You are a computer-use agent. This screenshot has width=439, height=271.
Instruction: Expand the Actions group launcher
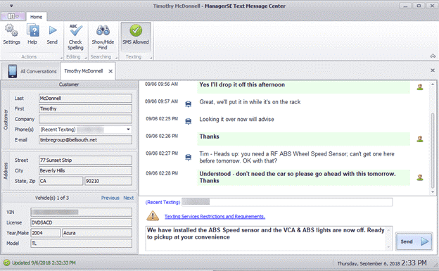pos(61,58)
